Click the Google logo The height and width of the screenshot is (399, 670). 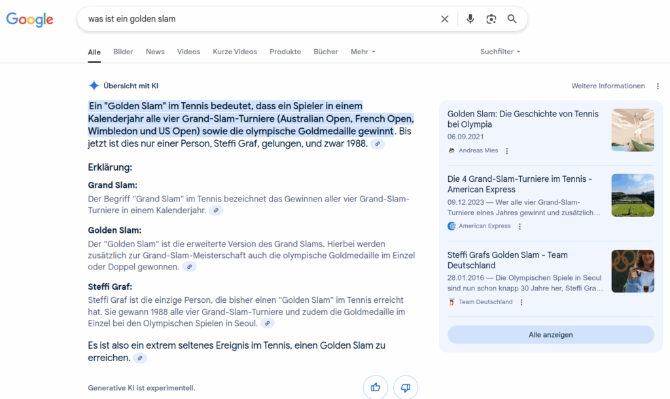(x=29, y=19)
